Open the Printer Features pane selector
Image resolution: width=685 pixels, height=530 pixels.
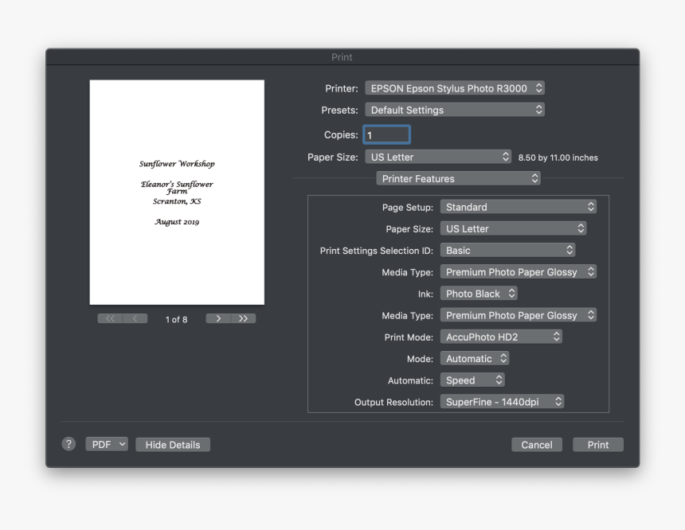pyautogui.click(x=458, y=179)
